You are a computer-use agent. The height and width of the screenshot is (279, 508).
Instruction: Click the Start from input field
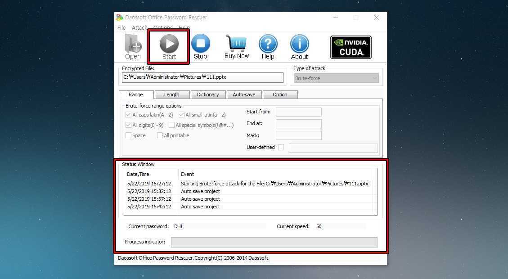tap(299, 112)
